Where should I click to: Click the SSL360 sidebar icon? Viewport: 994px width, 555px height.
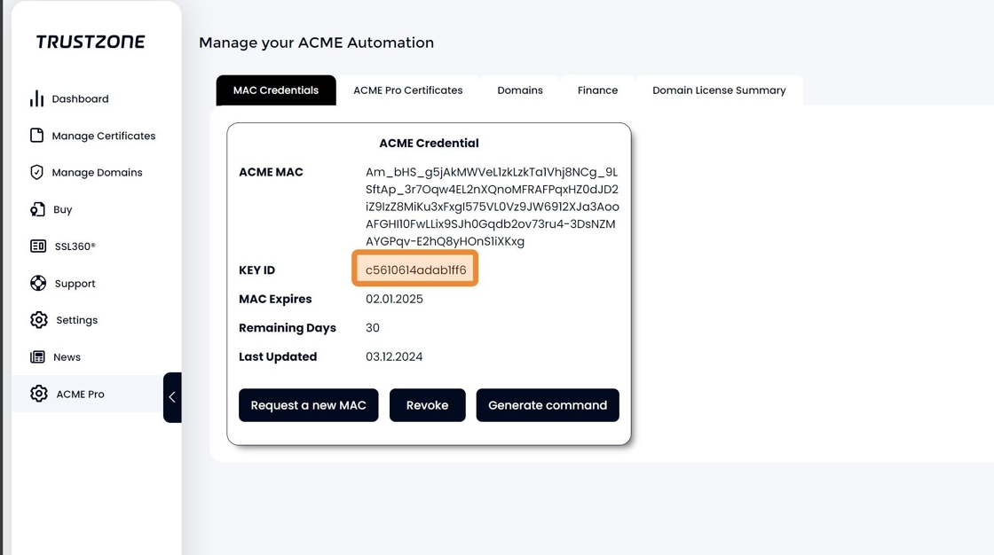[x=38, y=246]
